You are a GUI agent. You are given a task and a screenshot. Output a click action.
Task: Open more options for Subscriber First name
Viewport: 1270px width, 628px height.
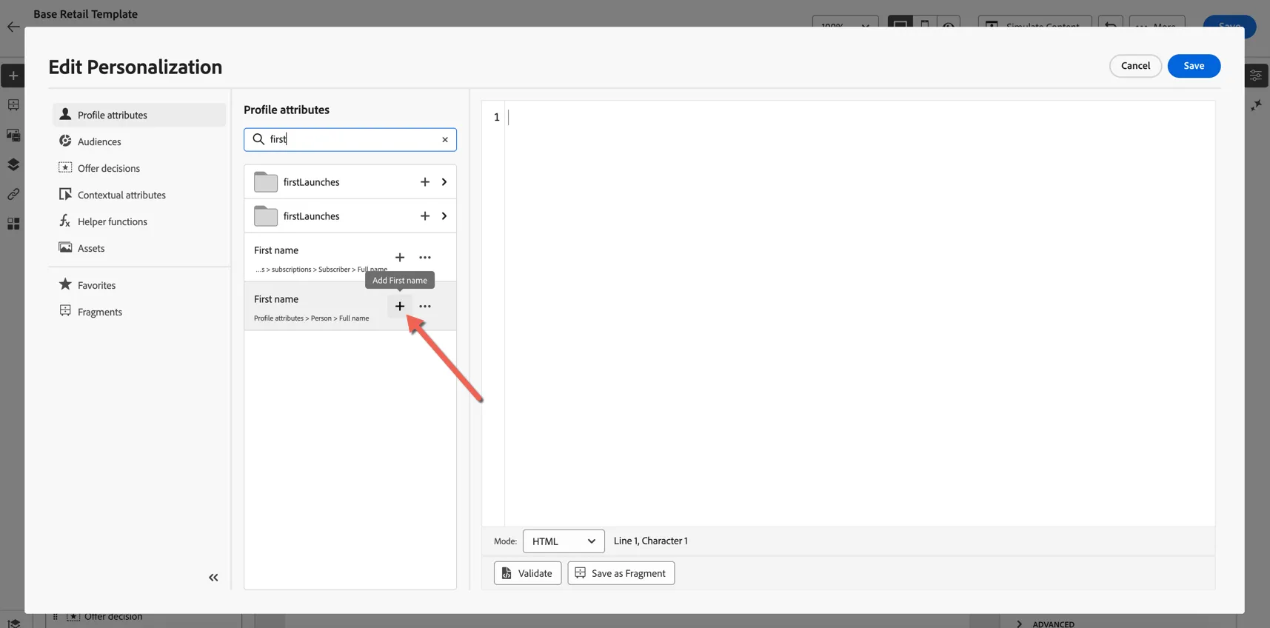click(425, 258)
